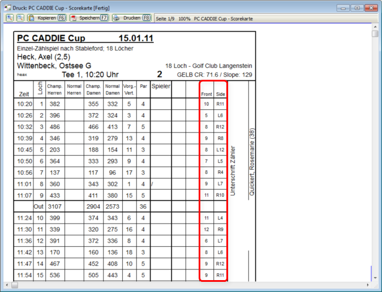Click the vertical scrollbar up arrow
Image resolution: width=382 pixels, height=292 pixels.
[375, 26]
